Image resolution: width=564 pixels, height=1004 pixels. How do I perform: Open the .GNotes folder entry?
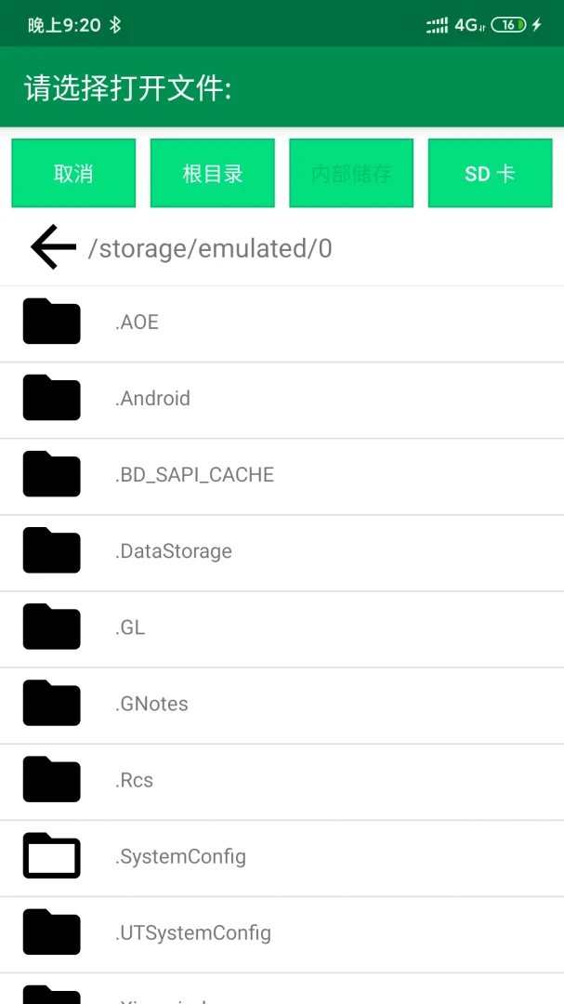[282, 705]
